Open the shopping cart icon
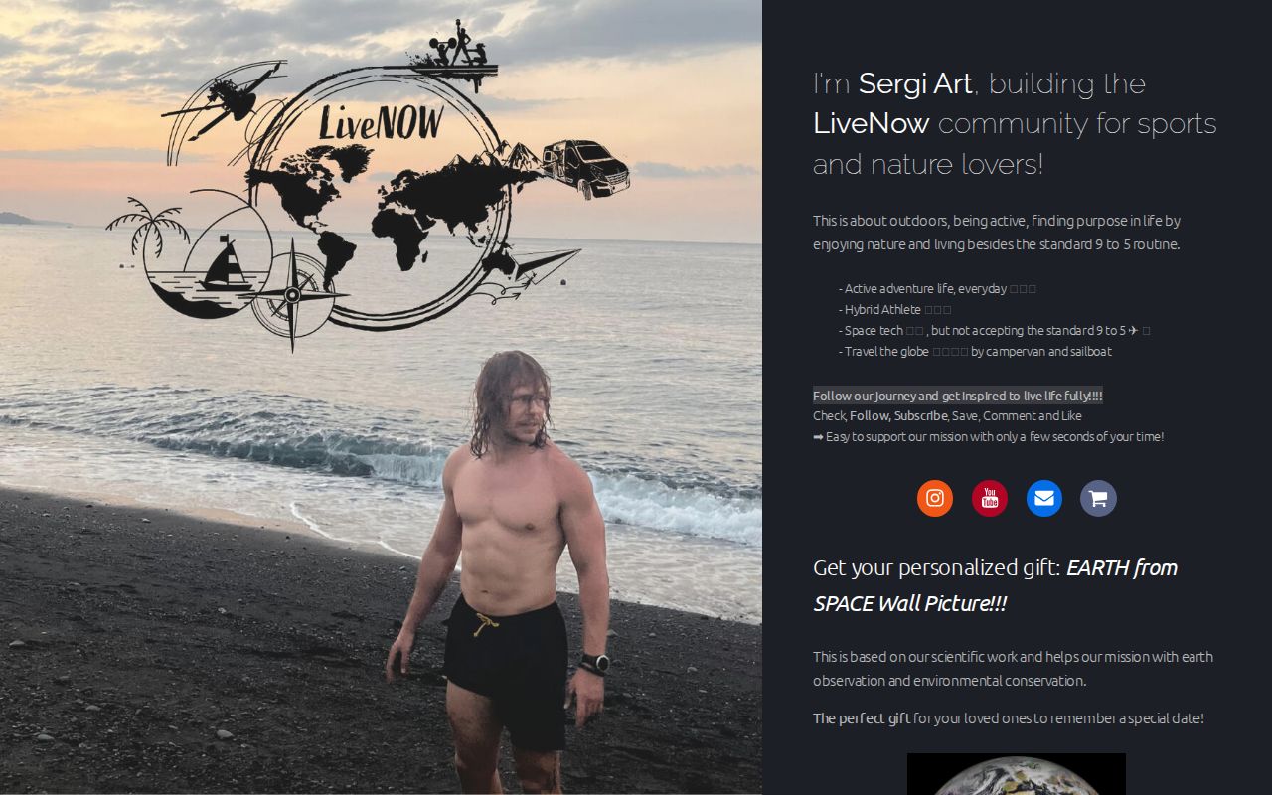This screenshot has height=795, width=1272. 1098,499
